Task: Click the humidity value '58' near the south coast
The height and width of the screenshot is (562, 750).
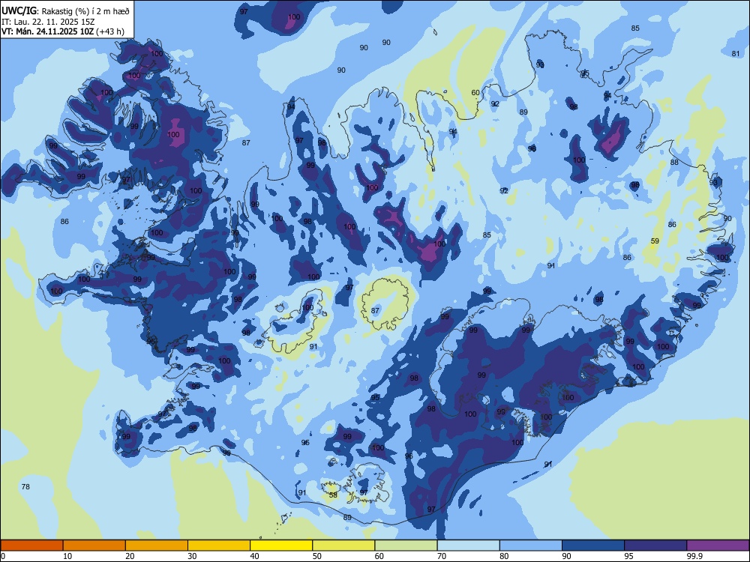Action: pos(334,495)
